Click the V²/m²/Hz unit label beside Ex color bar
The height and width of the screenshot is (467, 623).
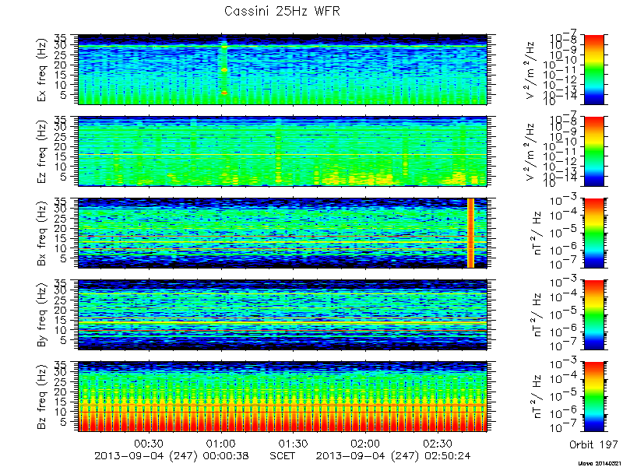[531, 70]
